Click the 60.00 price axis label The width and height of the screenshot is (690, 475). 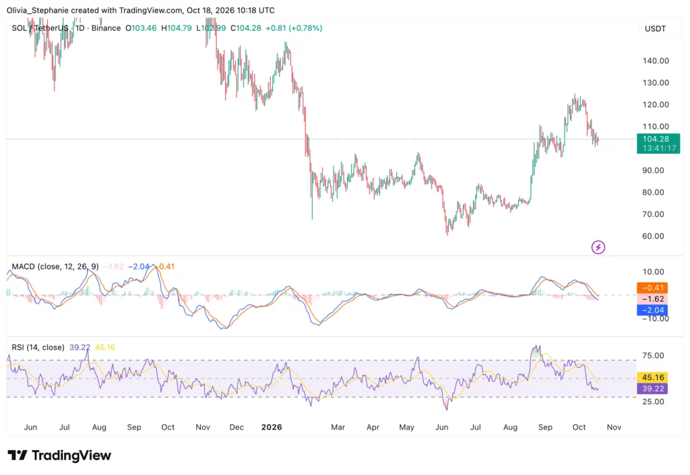click(654, 236)
